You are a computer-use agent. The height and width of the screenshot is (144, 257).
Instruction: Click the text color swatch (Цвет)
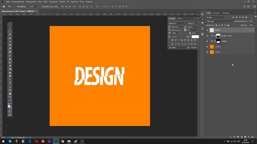(195, 37)
